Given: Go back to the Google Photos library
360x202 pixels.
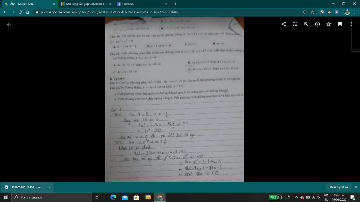Looking at the screenshot, I should (9, 24).
